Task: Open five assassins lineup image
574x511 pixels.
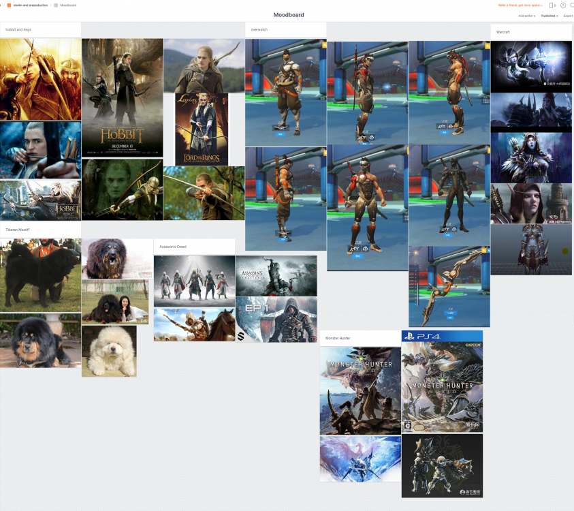Action: click(x=194, y=281)
